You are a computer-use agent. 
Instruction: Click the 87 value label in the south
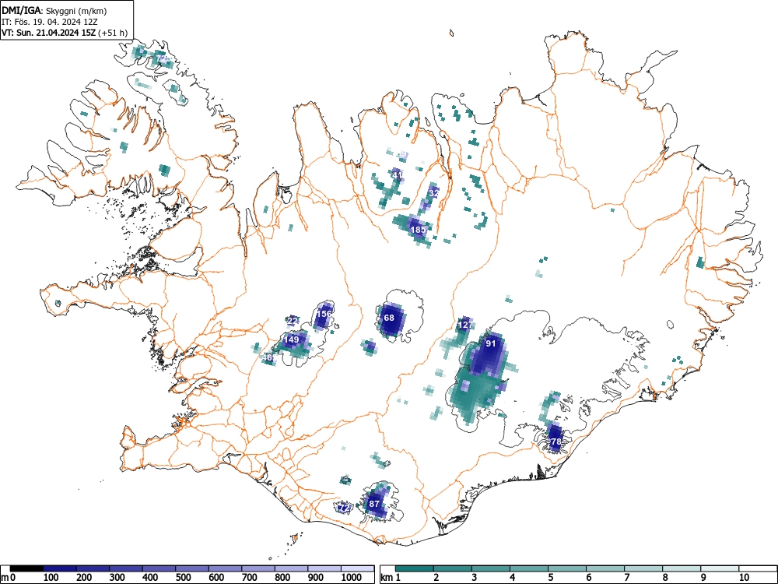tap(374, 504)
